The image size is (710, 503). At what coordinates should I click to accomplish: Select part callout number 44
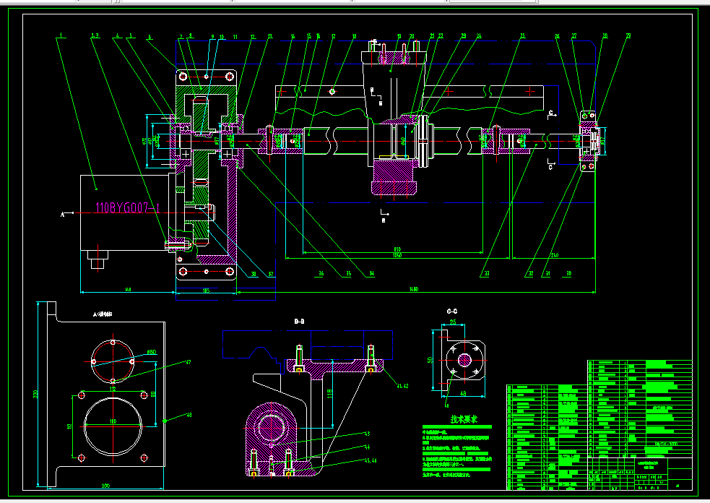pos(367,447)
